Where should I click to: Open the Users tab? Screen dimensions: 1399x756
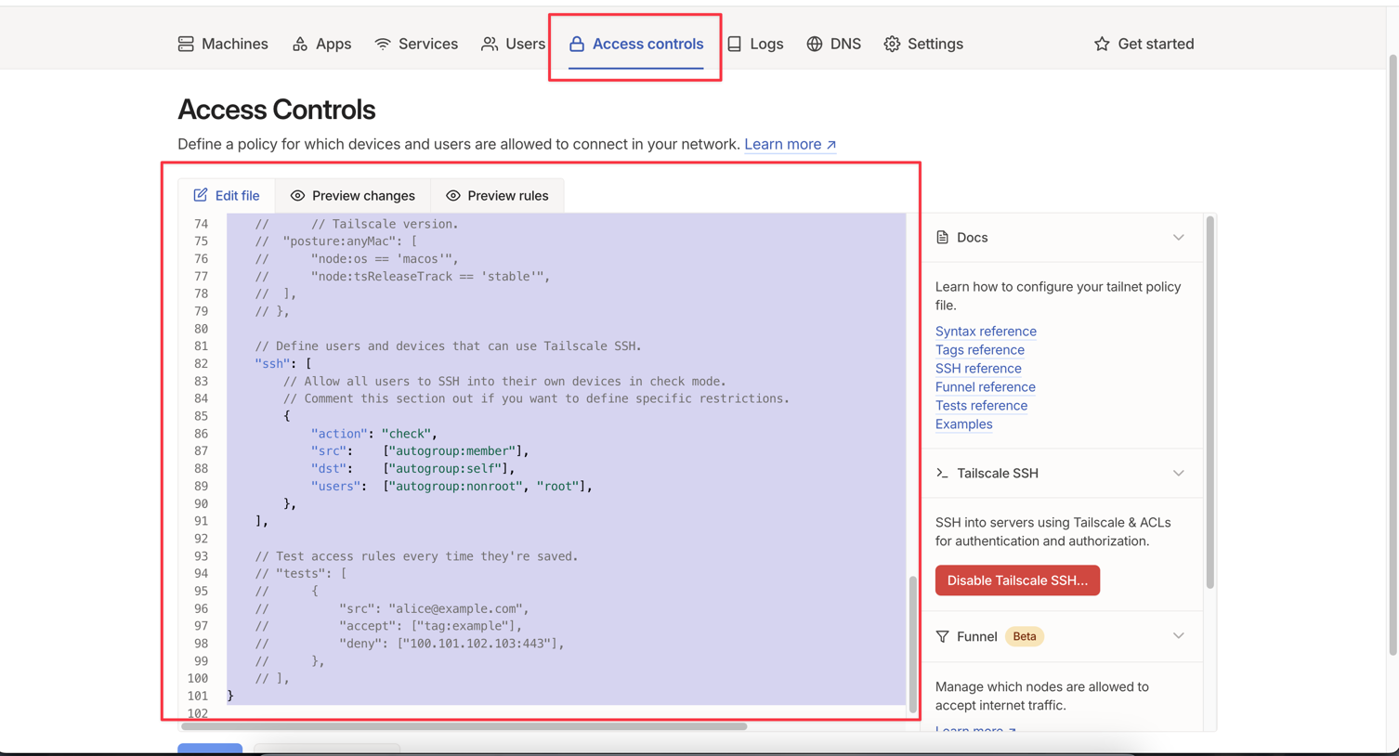[x=513, y=44]
